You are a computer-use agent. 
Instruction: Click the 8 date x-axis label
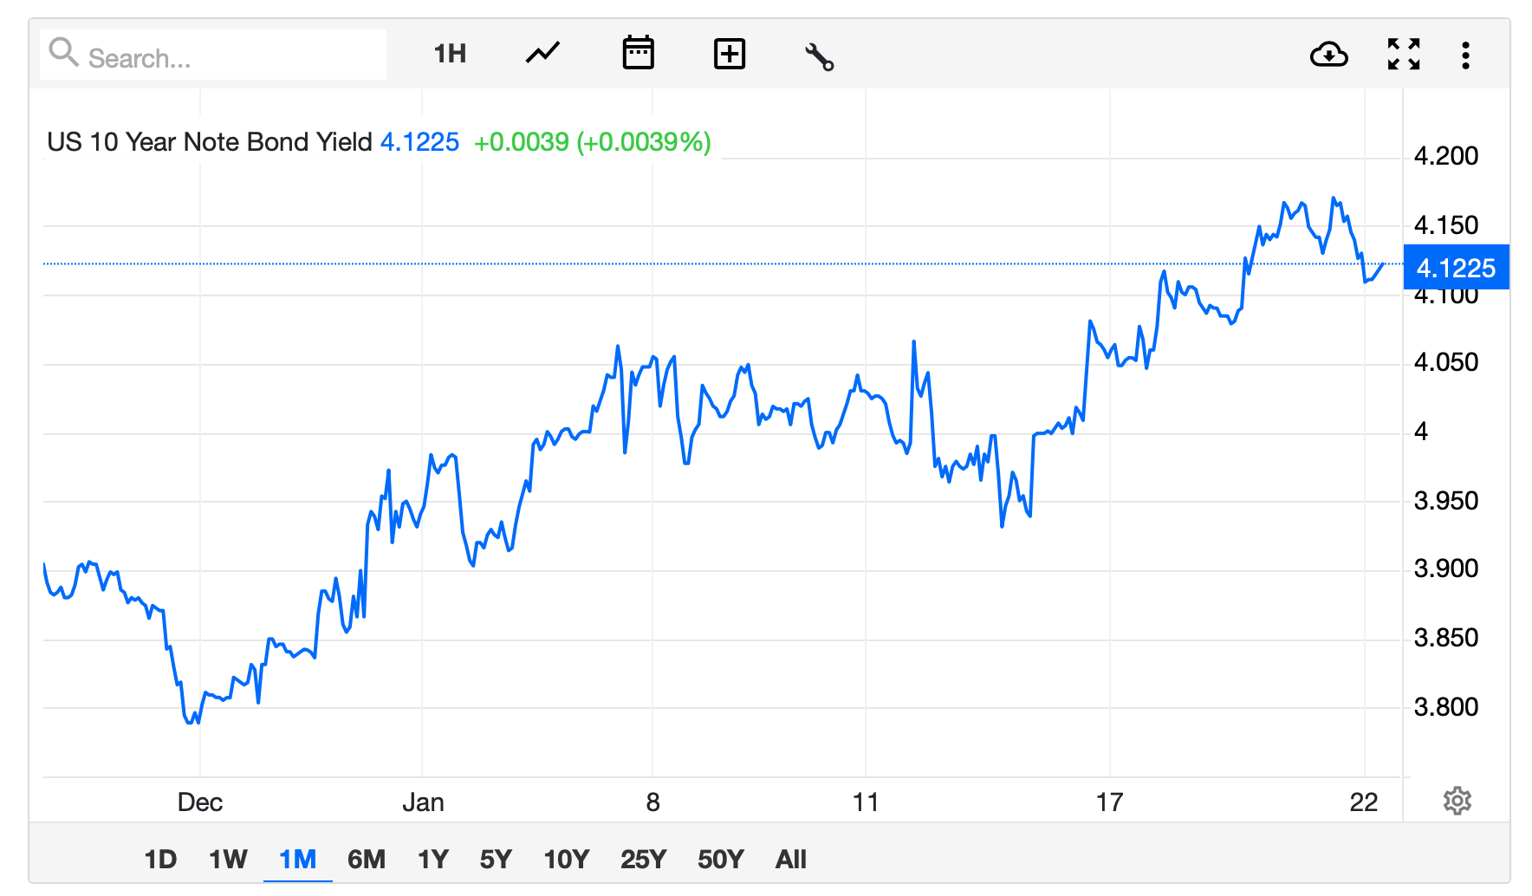(x=653, y=802)
